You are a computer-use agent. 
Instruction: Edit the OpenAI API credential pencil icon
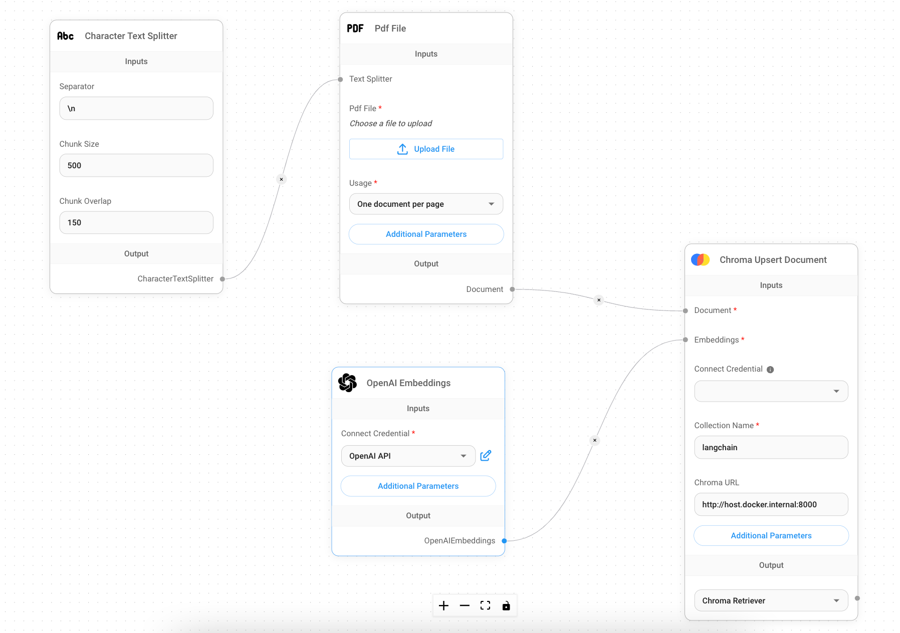tap(486, 456)
